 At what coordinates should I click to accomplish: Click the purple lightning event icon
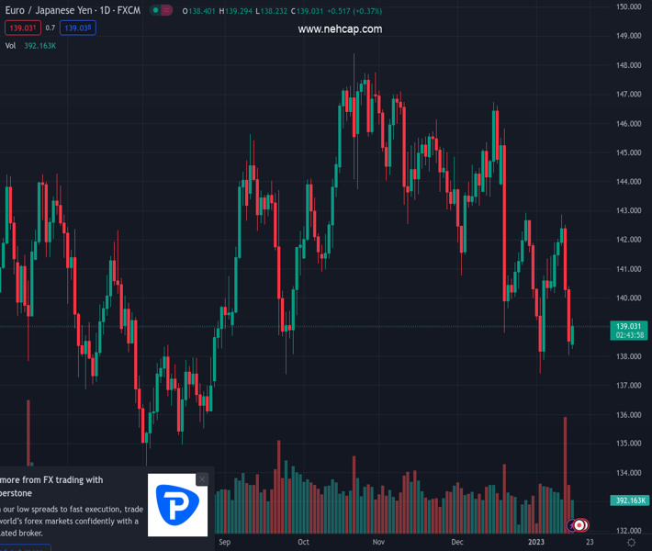coord(572,525)
